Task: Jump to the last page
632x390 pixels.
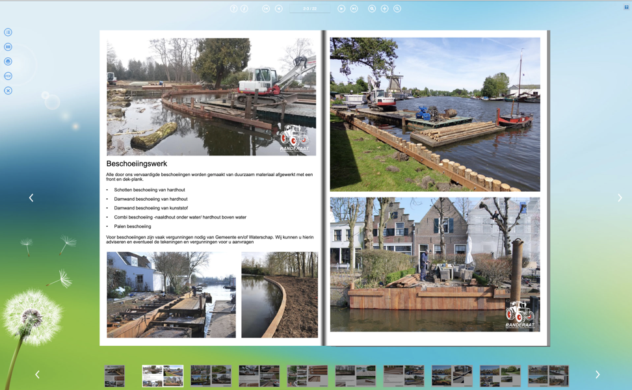Action: (353, 8)
